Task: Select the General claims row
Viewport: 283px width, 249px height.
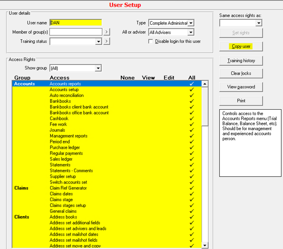Action: click(107, 211)
